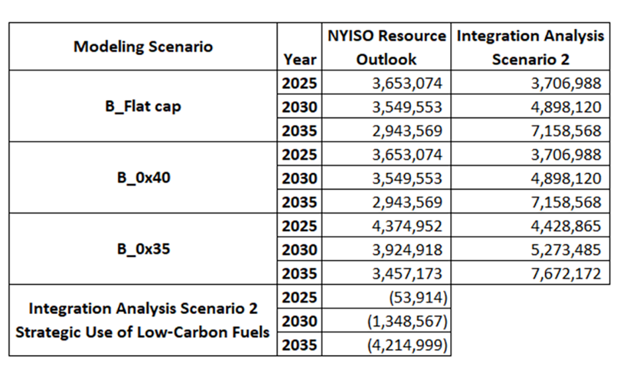620x369 pixels.
Task: Click the B_Flat cap scenario label
Action: point(143,107)
